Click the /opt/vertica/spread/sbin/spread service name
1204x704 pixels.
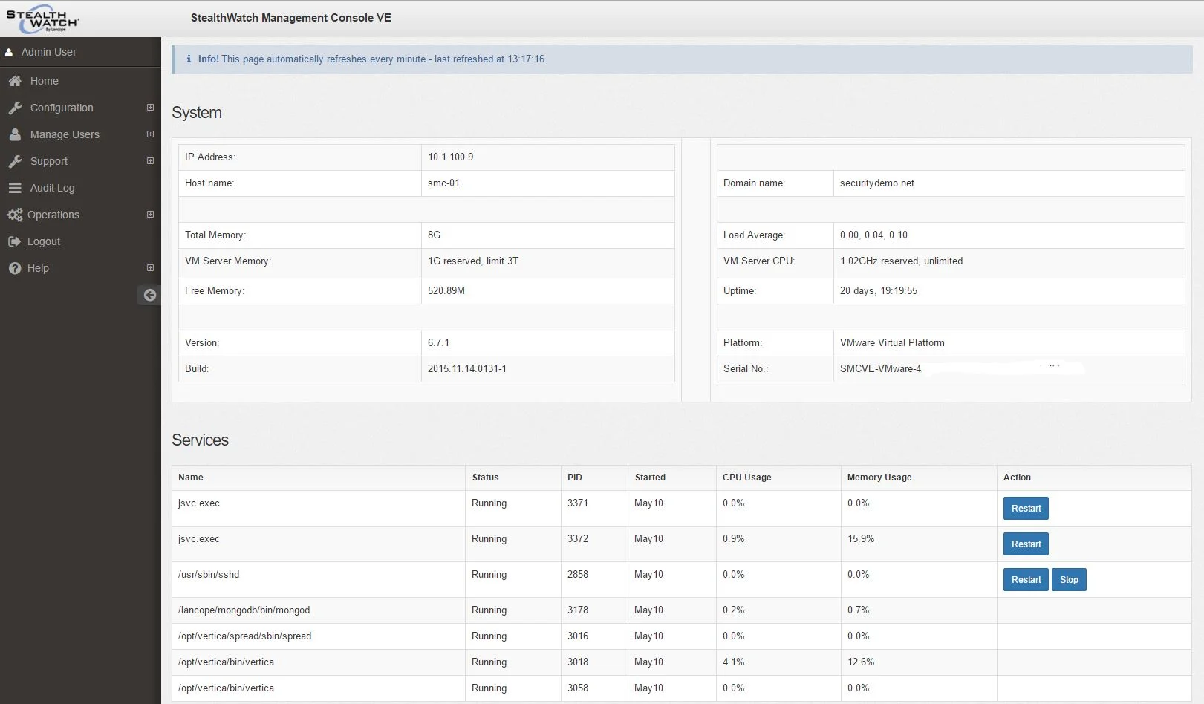click(244, 636)
